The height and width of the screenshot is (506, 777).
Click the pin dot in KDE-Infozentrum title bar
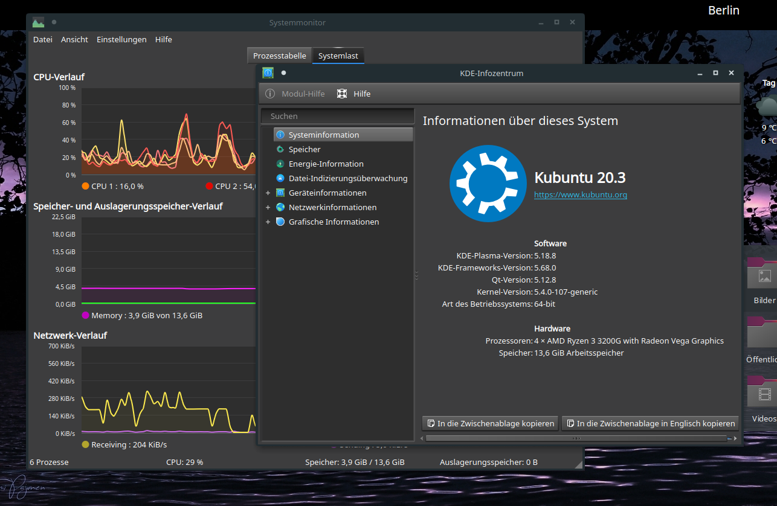283,72
